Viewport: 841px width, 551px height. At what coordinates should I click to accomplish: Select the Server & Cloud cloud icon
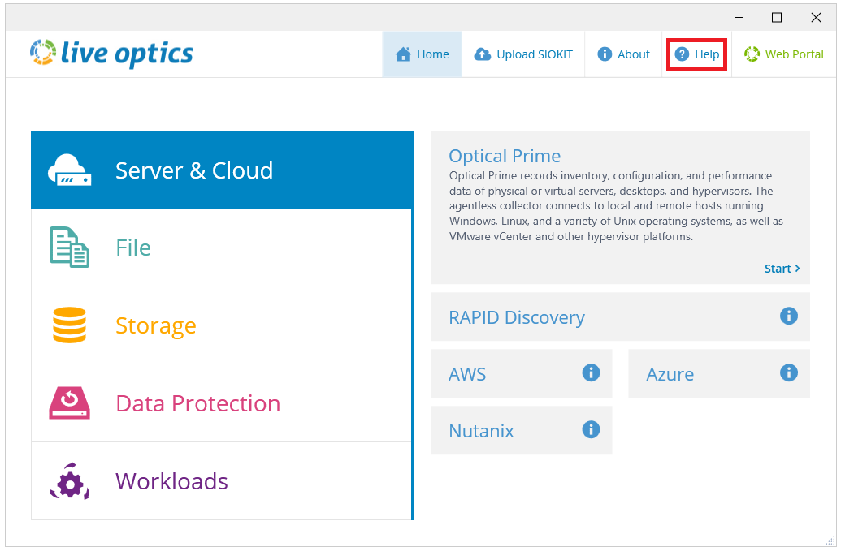point(69,170)
